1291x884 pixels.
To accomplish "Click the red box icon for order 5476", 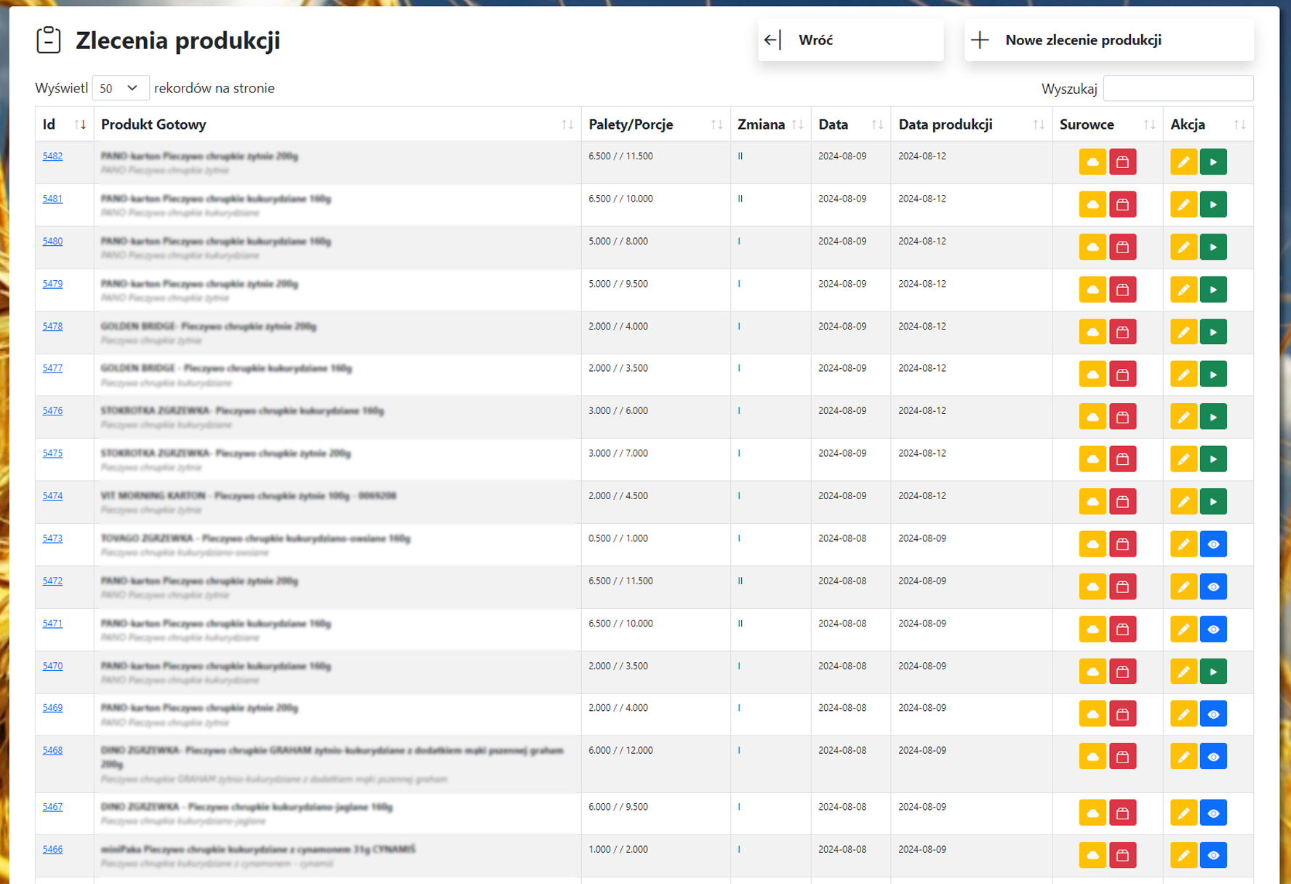I will tap(1122, 417).
